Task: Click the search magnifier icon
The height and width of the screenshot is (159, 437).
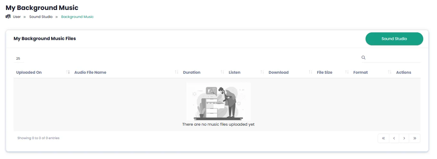Action: (x=363, y=58)
